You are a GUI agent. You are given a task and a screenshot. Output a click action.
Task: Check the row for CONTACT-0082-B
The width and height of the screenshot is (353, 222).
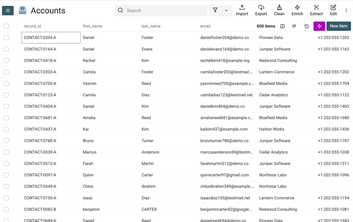(6, 209)
